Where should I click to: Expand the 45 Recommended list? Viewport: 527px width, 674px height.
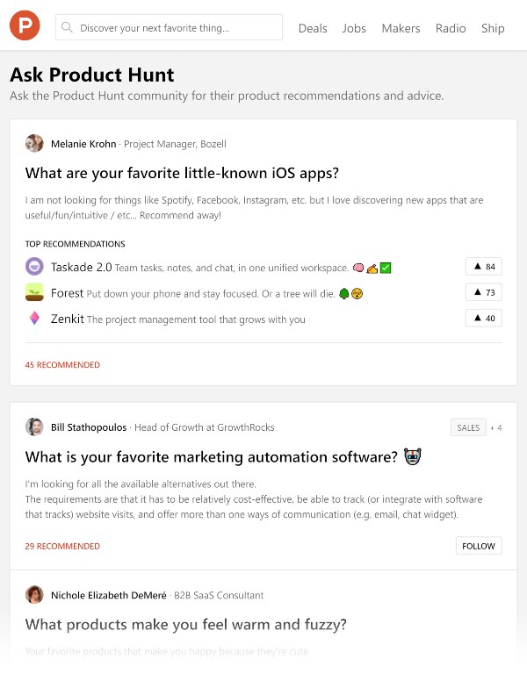click(62, 364)
